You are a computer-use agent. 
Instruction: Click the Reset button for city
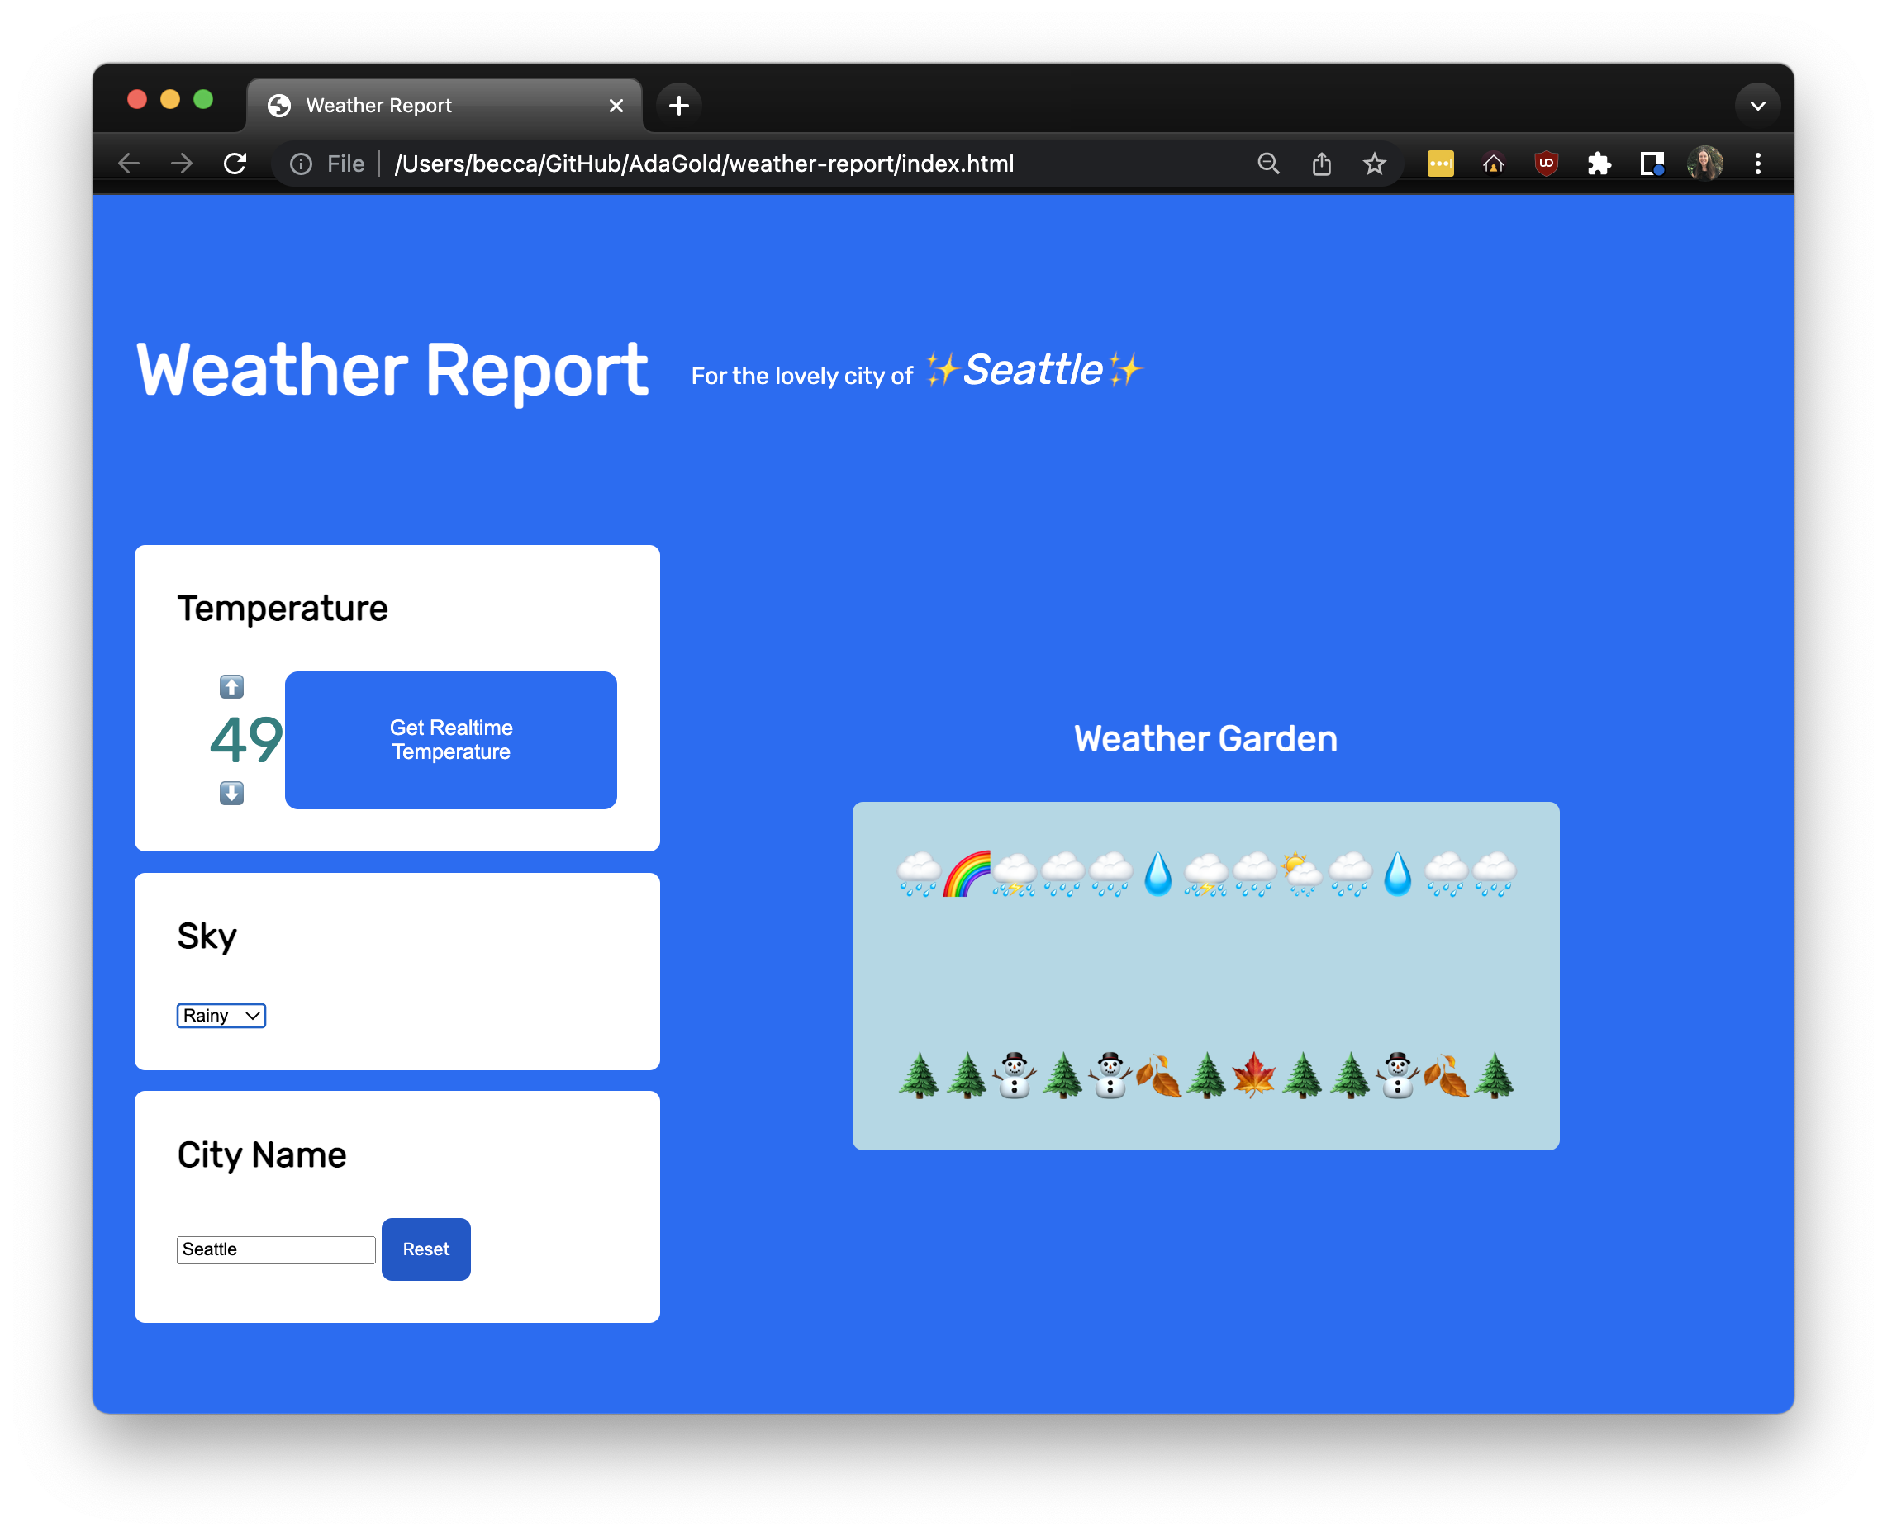426,1249
